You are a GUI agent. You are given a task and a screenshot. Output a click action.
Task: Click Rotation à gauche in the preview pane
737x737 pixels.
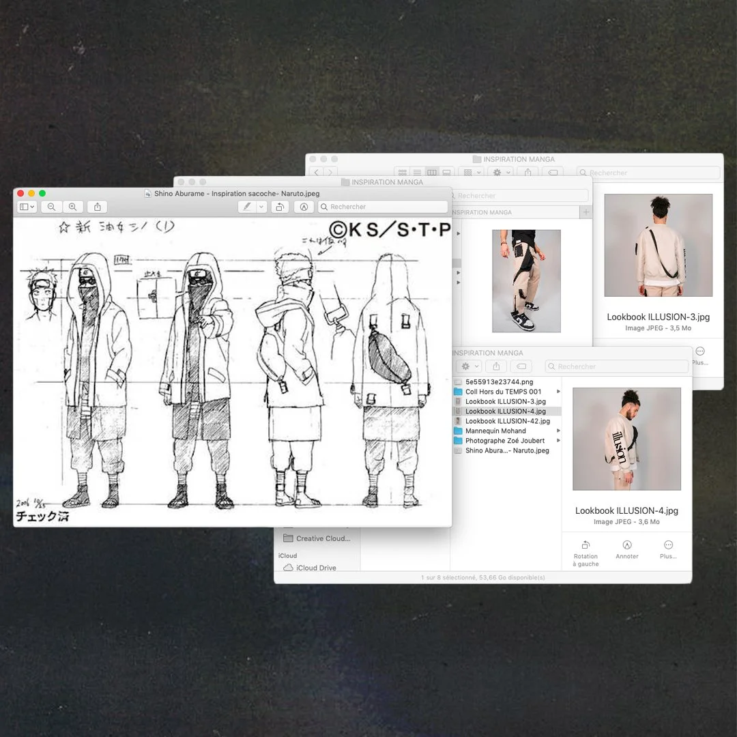[586, 553]
